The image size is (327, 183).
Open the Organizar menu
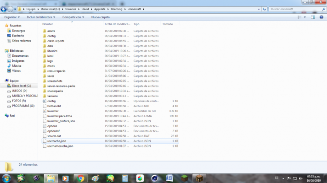pyautogui.click(x=12, y=17)
